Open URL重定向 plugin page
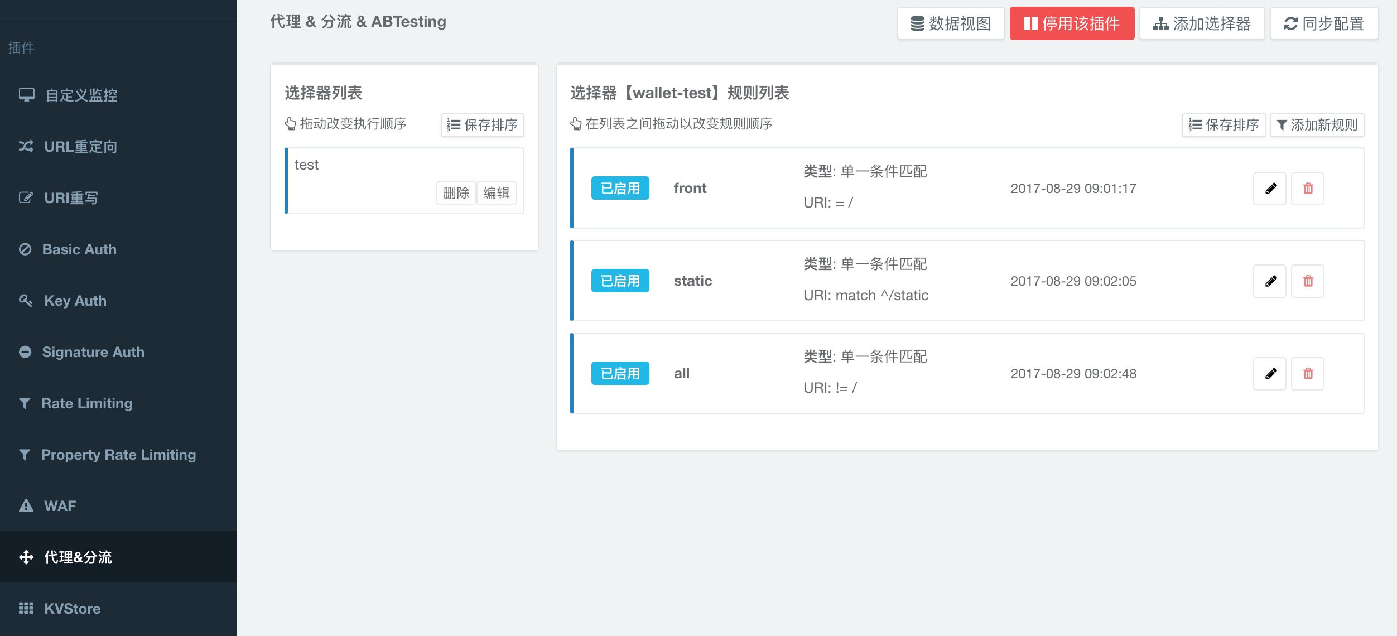This screenshot has width=1397, height=636. point(118,146)
